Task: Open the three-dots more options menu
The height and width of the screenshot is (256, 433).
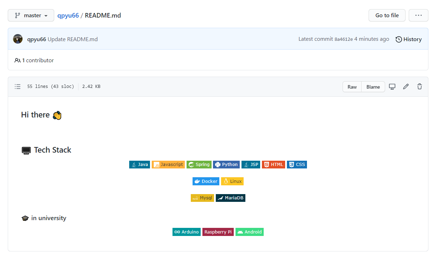Action: pyautogui.click(x=418, y=15)
